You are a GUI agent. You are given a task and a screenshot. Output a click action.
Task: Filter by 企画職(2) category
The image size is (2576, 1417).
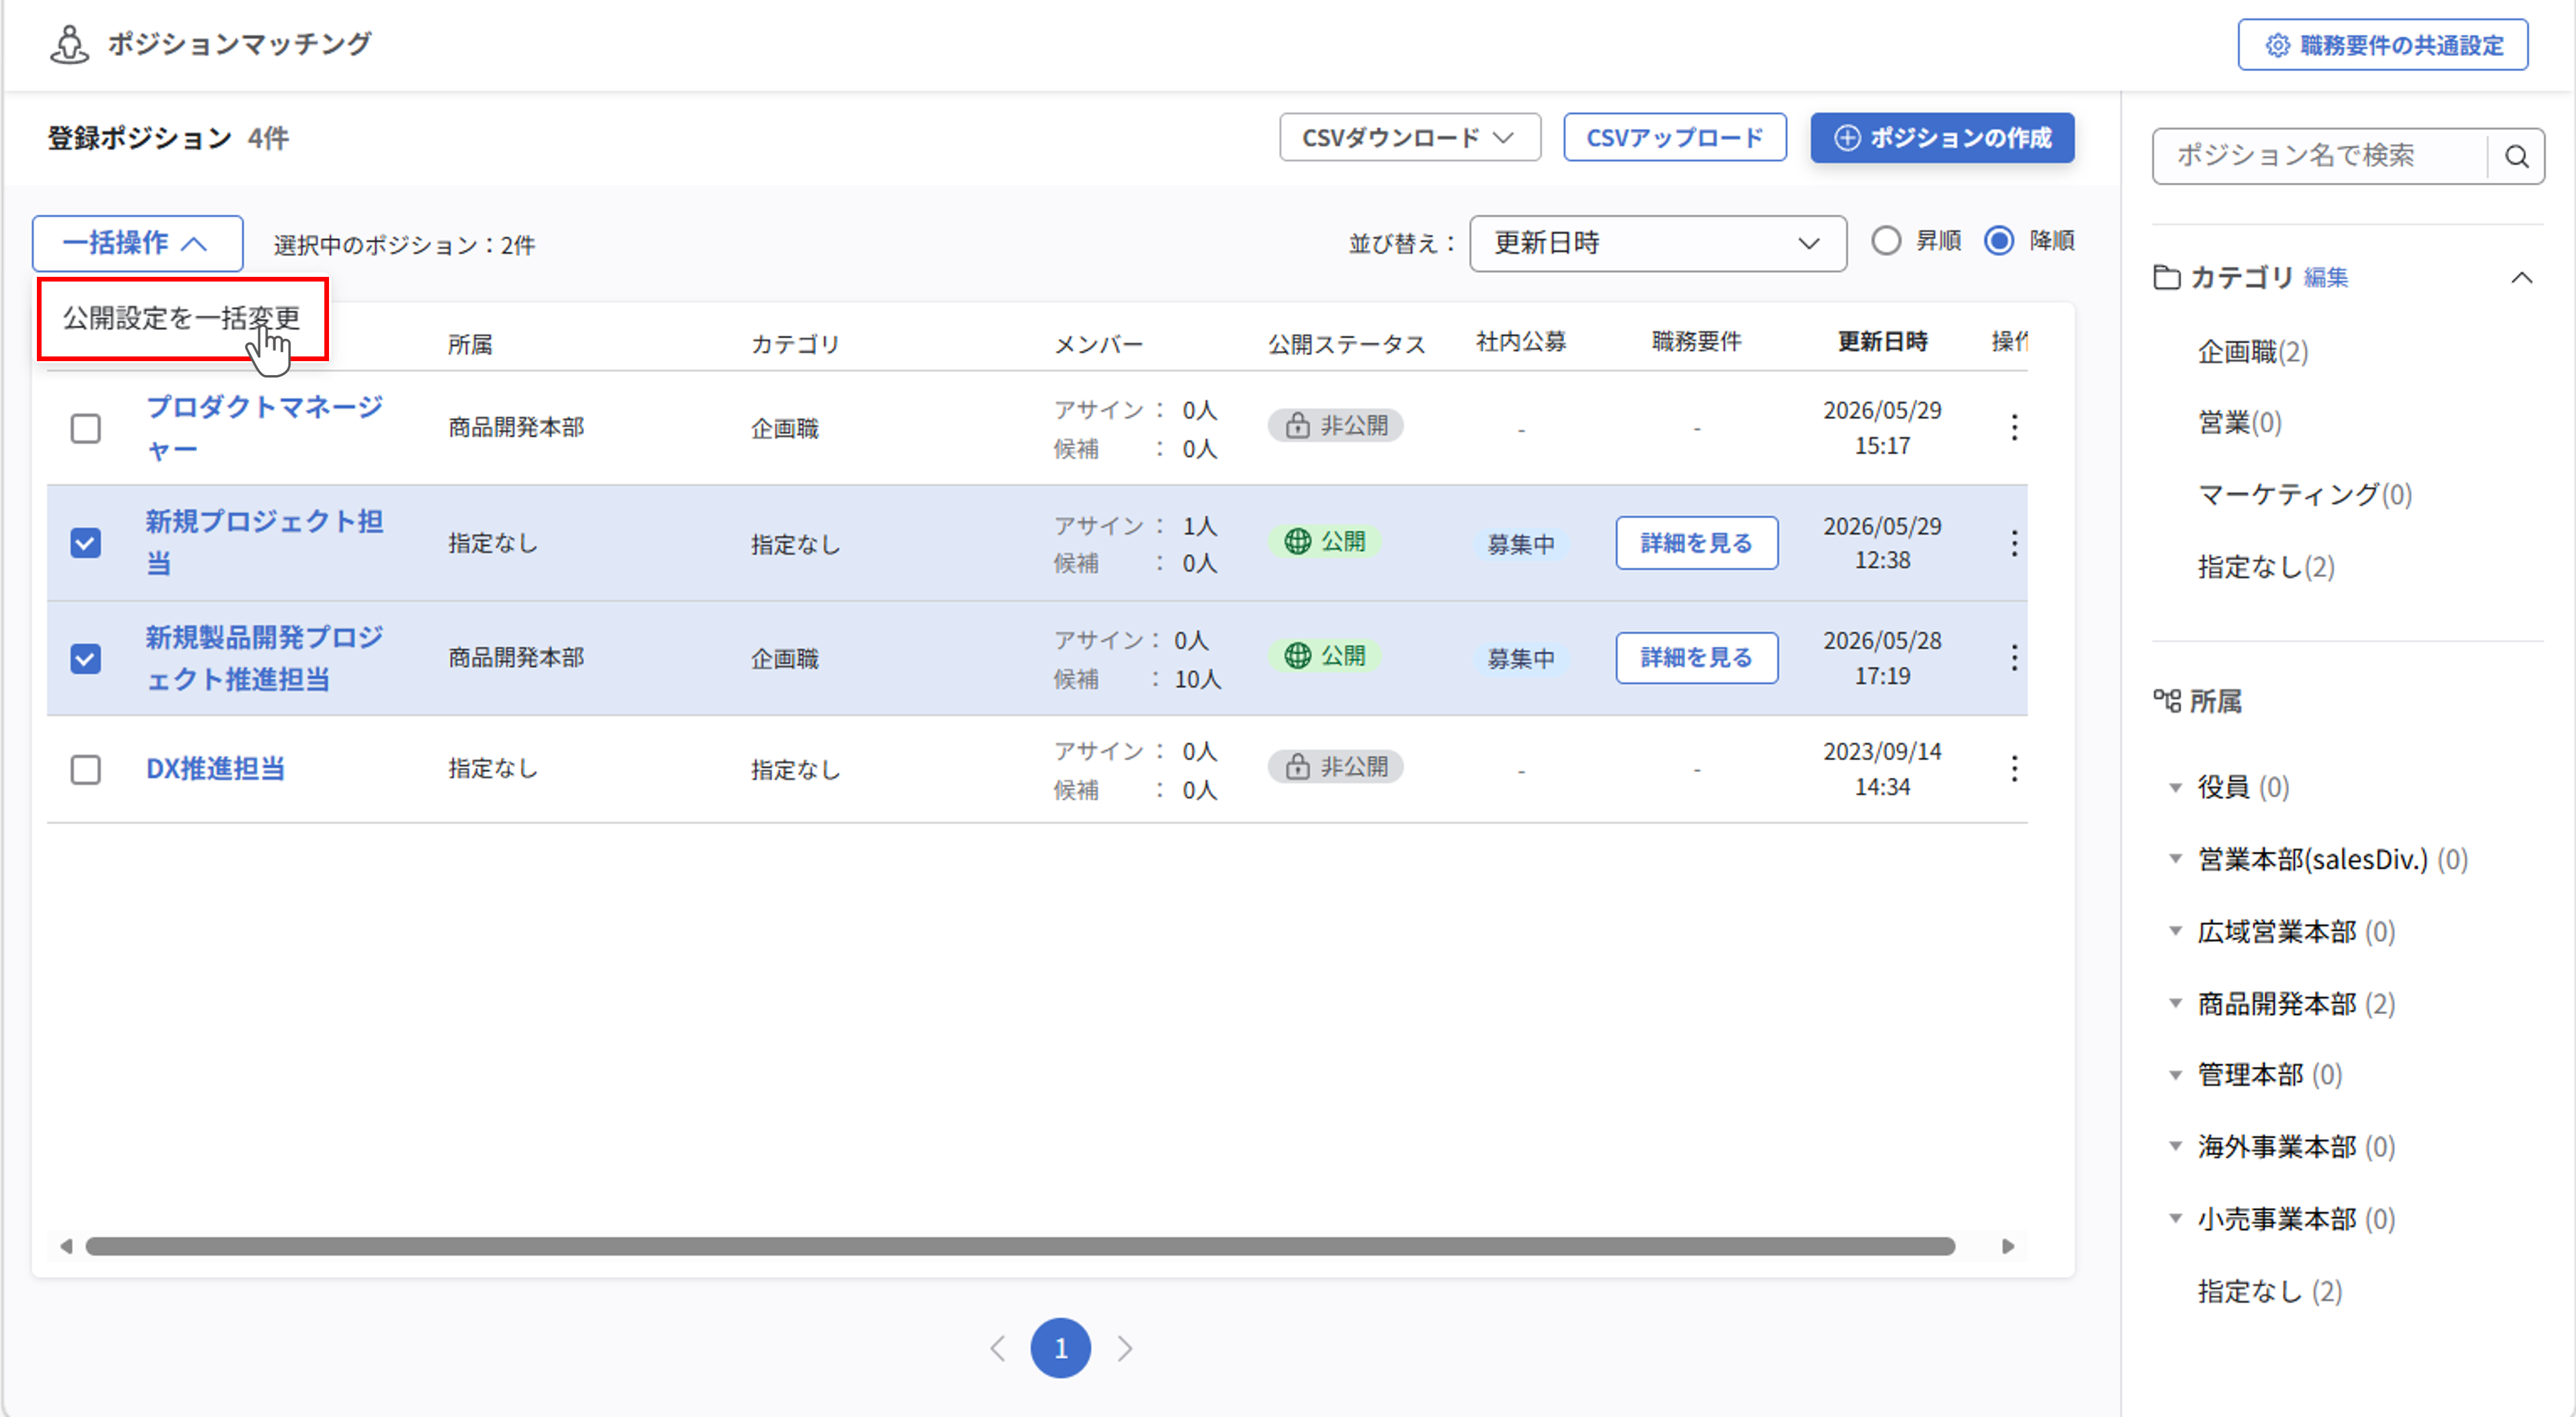click(2253, 352)
